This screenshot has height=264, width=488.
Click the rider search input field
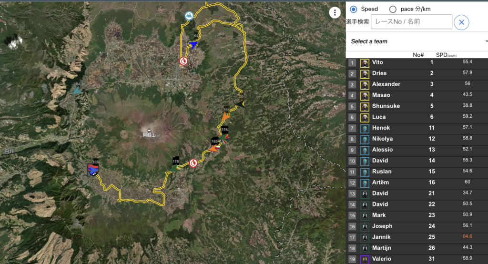tap(411, 22)
